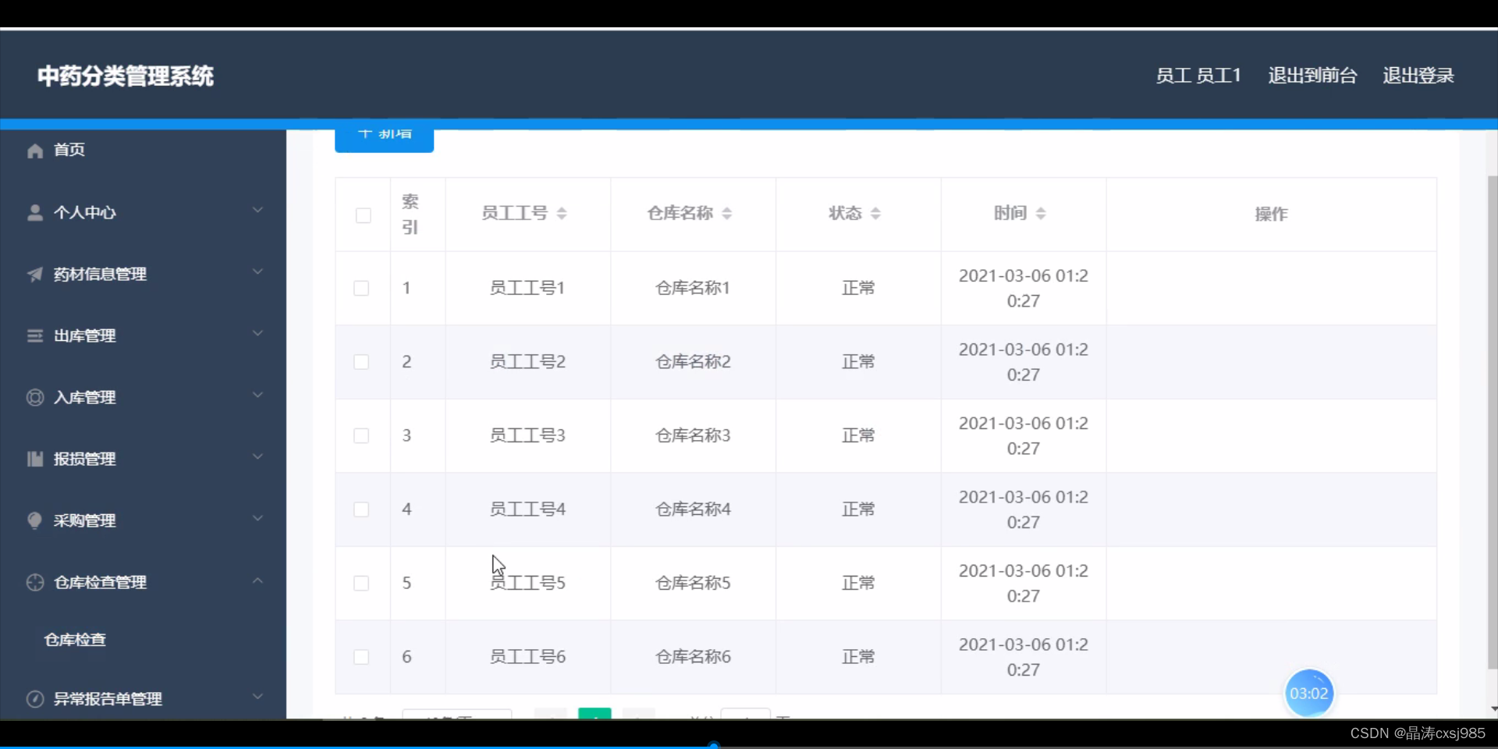Click the home icon beside 首页
Image resolution: width=1498 pixels, height=749 pixels.
pos(34,151)
